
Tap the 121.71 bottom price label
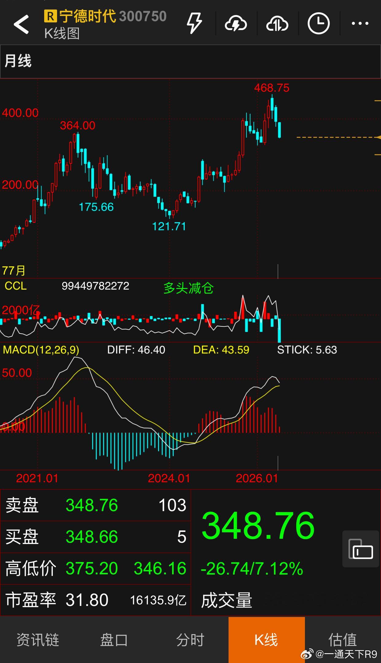click(169, 226)
